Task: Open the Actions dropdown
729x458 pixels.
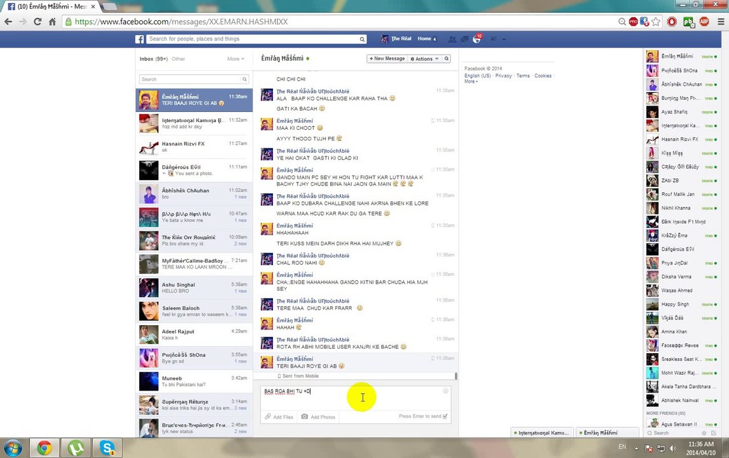Action: pos(424,59)
